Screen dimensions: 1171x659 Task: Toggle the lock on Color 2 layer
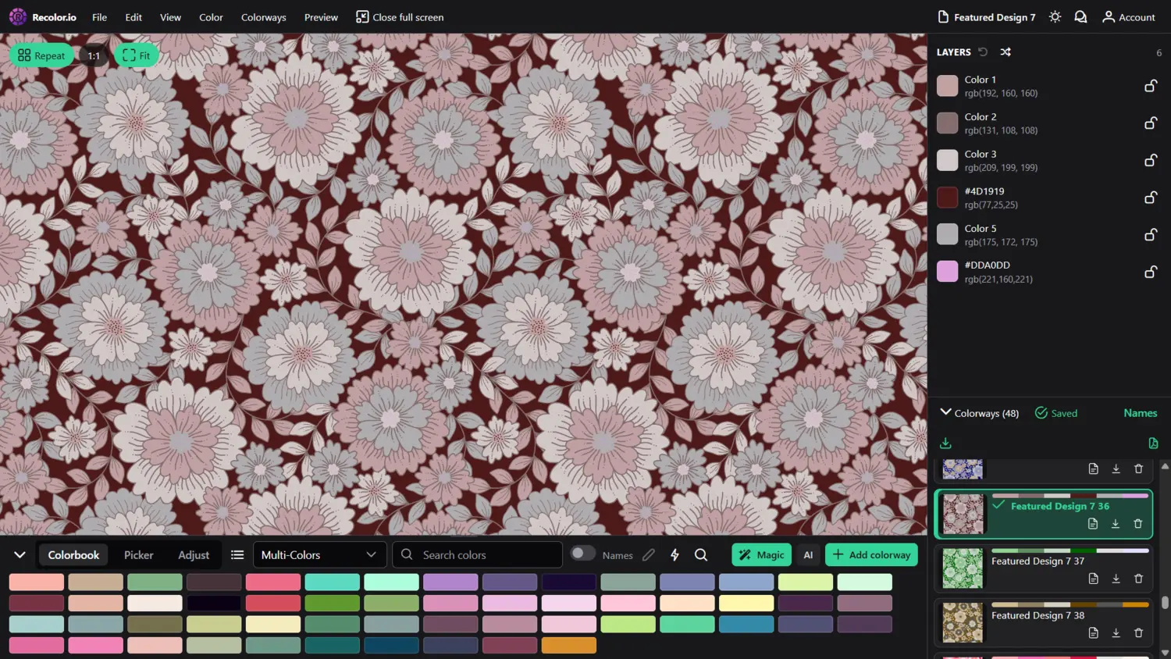pyautogui.click(x=1151, y=123)
